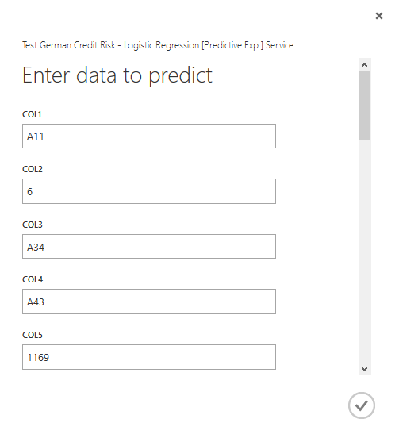The image size is (395, 438).
Task: Click the A34 value text
Action: [36, 248]
